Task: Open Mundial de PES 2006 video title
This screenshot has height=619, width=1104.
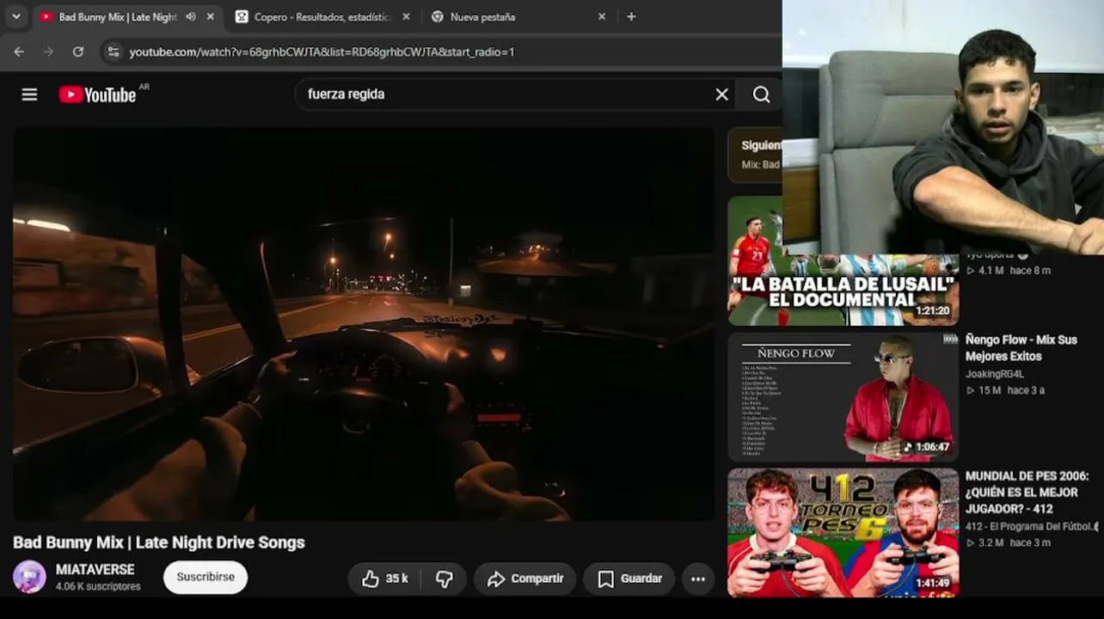Action: click(1027, 492)
